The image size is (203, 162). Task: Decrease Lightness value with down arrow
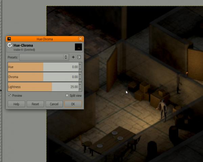(80, 89)
